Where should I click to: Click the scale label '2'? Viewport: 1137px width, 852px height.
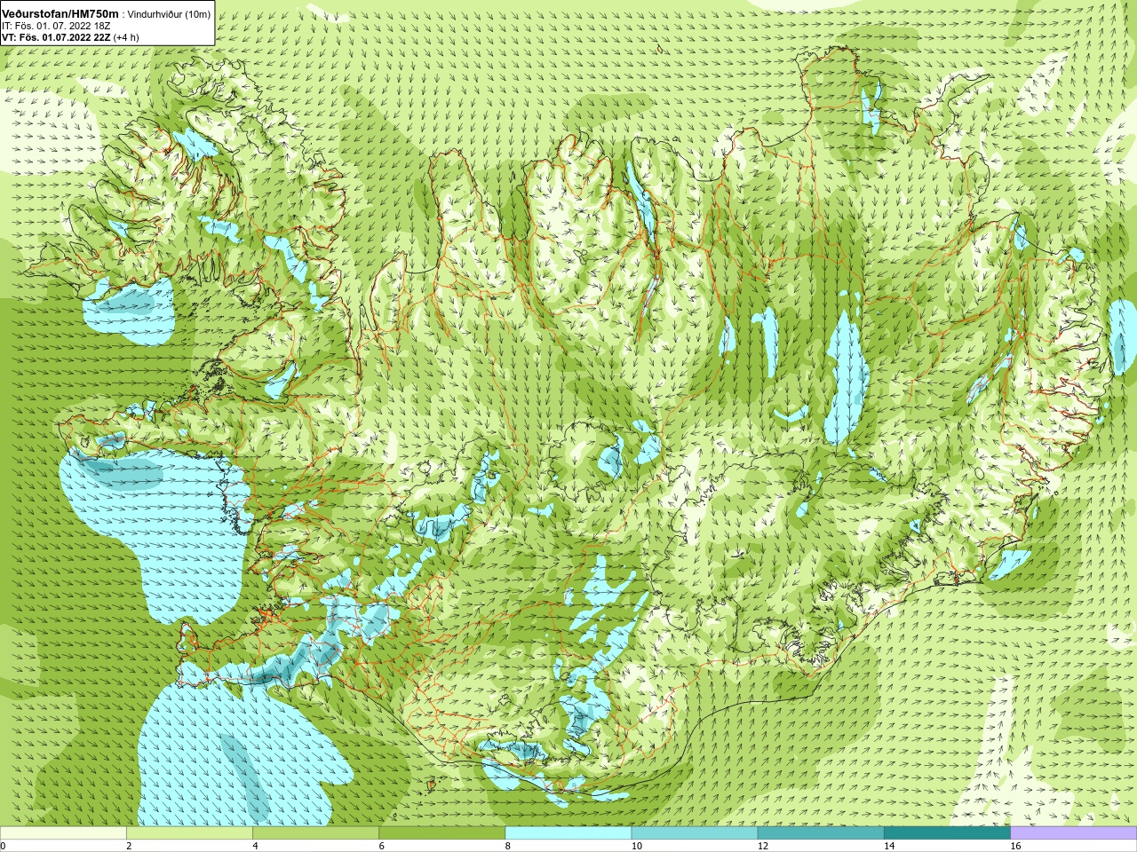[x=129, y=846]
